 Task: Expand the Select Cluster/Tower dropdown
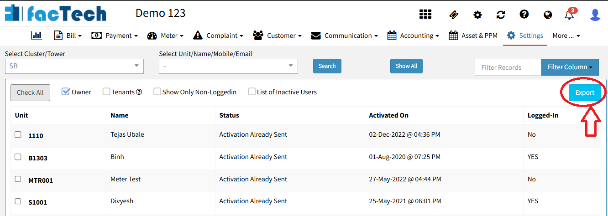pos(74,66)
